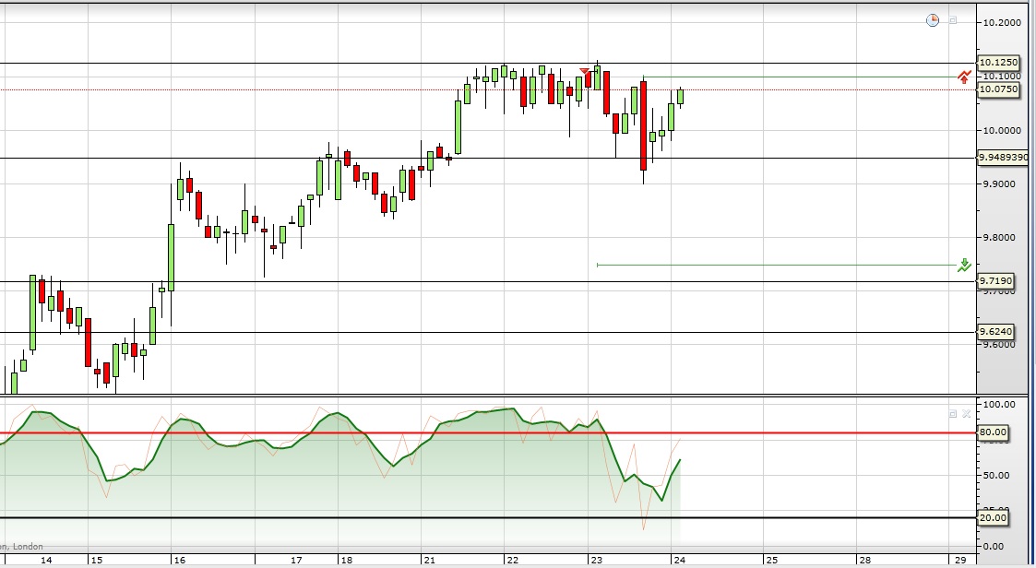1036x568 pixels.
Task: Maximize the stochastic indicator pane
Action: [953, 414]
